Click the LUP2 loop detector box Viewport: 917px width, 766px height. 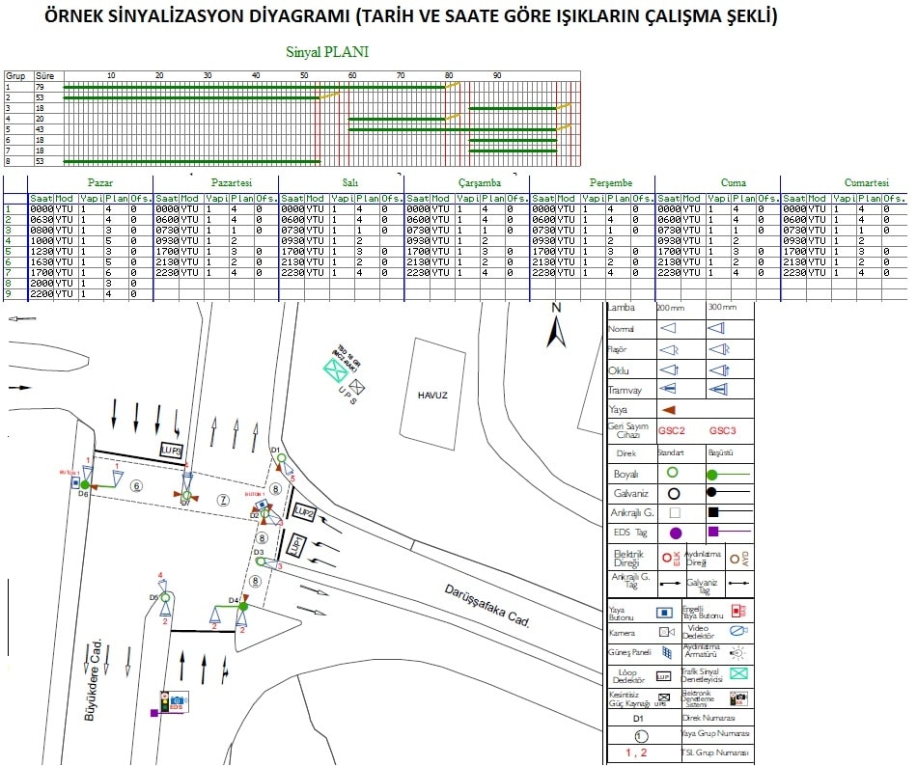[304, 510]
